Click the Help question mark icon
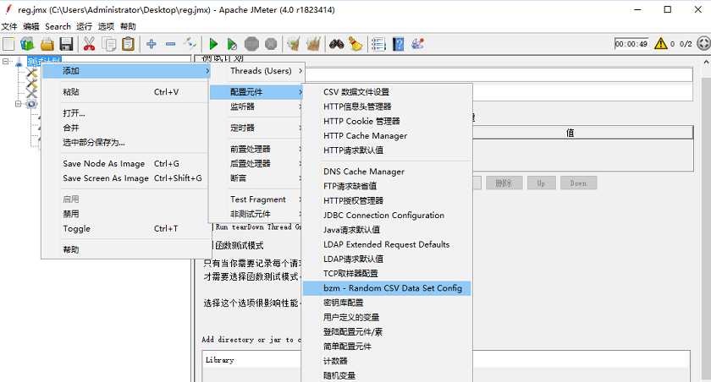711x382 pixels. (398, 44)
